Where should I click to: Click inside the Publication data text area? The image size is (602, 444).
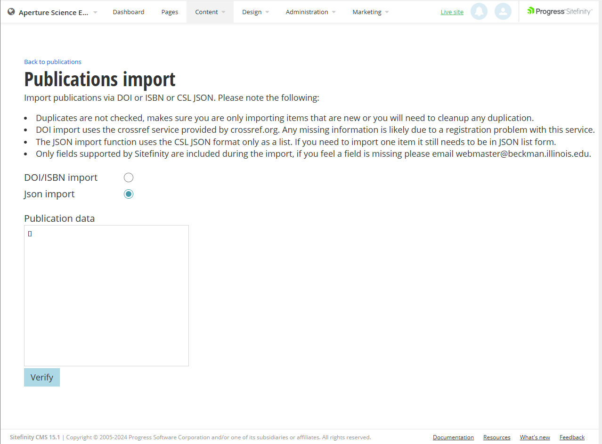(x=106, y=295)
